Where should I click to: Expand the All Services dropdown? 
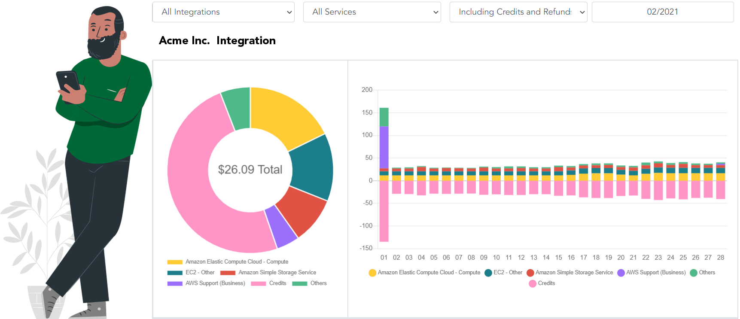click(372, 12)
